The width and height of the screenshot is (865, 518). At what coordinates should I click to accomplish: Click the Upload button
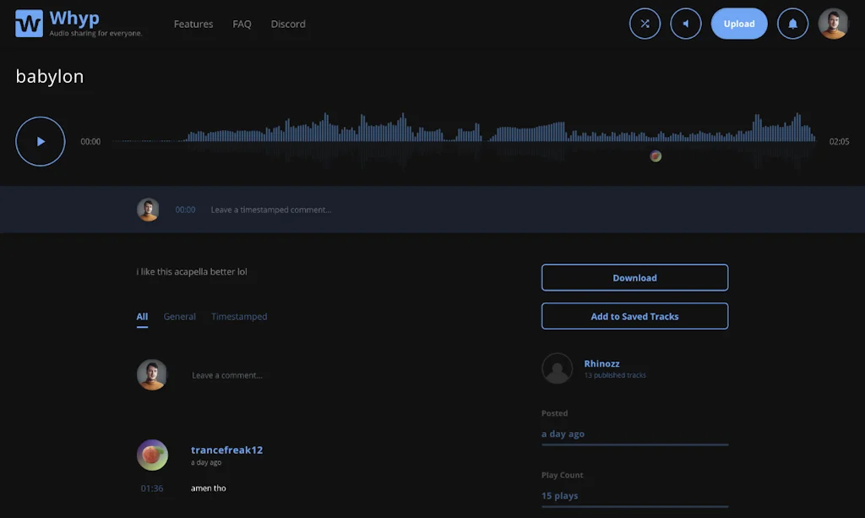tap(739, 24)
